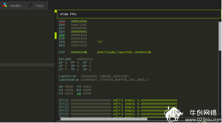Image resolution: width=222 pixels, height=123 pixels.
Task: Select the EBP register label
Action: click(x=62, y=35)
